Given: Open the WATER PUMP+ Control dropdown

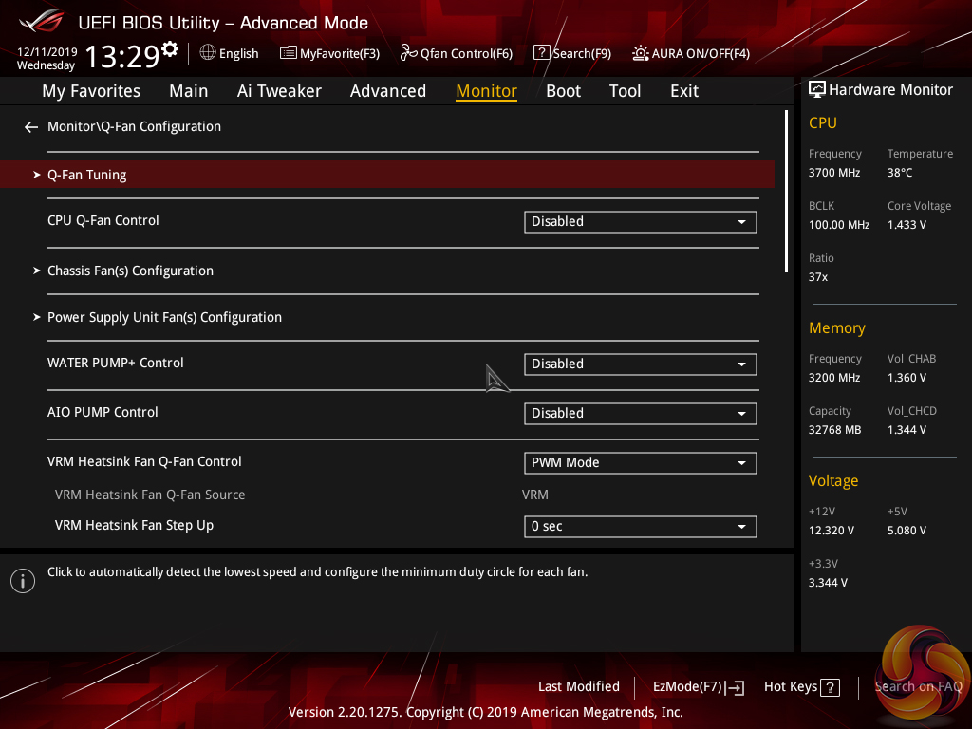Looking at the screenshot, I should (640, 364).
